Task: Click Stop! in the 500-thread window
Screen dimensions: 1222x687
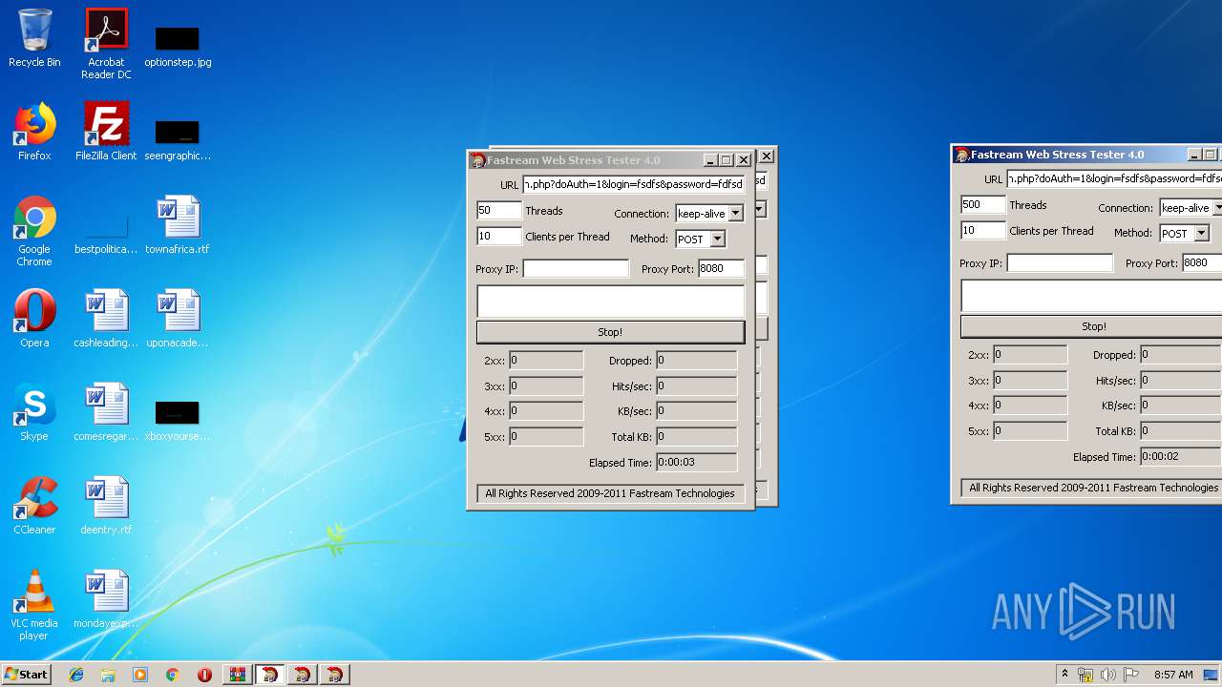Action: coord(1091,326)
